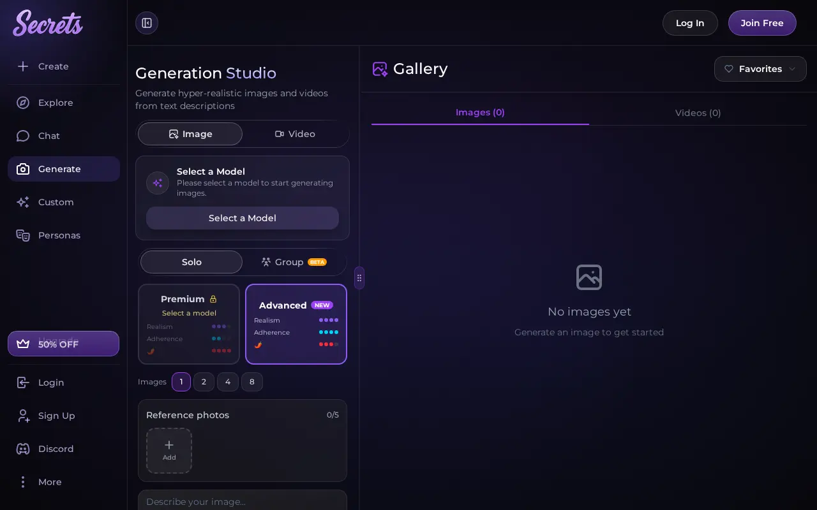Viewport: 817px width, 510px height.
Task: Open the Favorites dropdown
Action: (760, 69)
